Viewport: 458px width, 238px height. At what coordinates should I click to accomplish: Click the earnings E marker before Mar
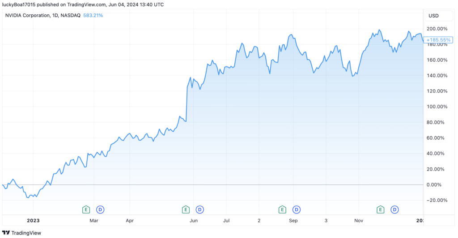pyautogui.click(x=86, y=209)
